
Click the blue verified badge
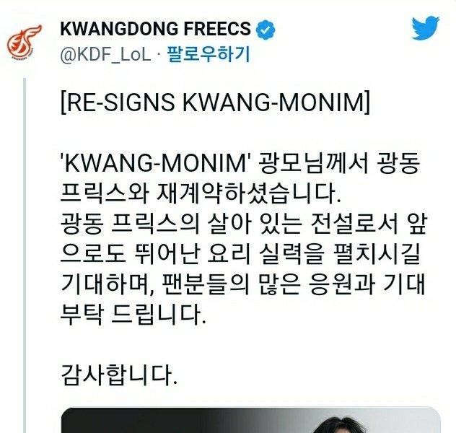[x=266, y=30]
